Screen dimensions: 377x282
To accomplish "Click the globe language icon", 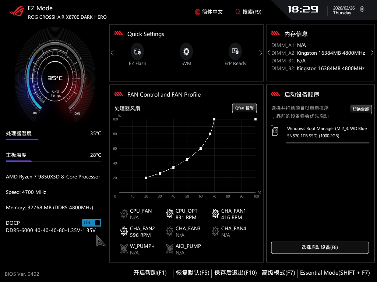I will tap(197, 12).
